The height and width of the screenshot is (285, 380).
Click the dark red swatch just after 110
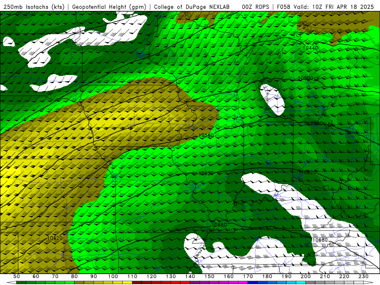pyautogui.click(x=137, y=283)
